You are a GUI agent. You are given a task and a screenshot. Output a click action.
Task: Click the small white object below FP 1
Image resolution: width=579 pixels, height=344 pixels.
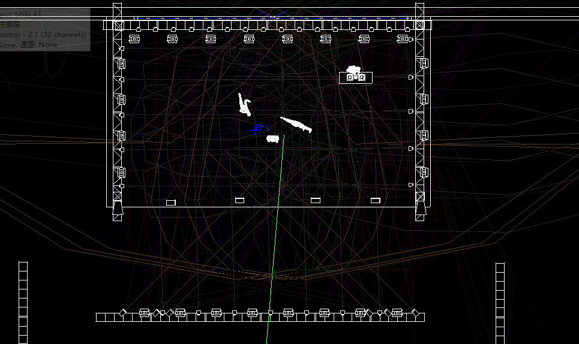(x=273, y=139)
